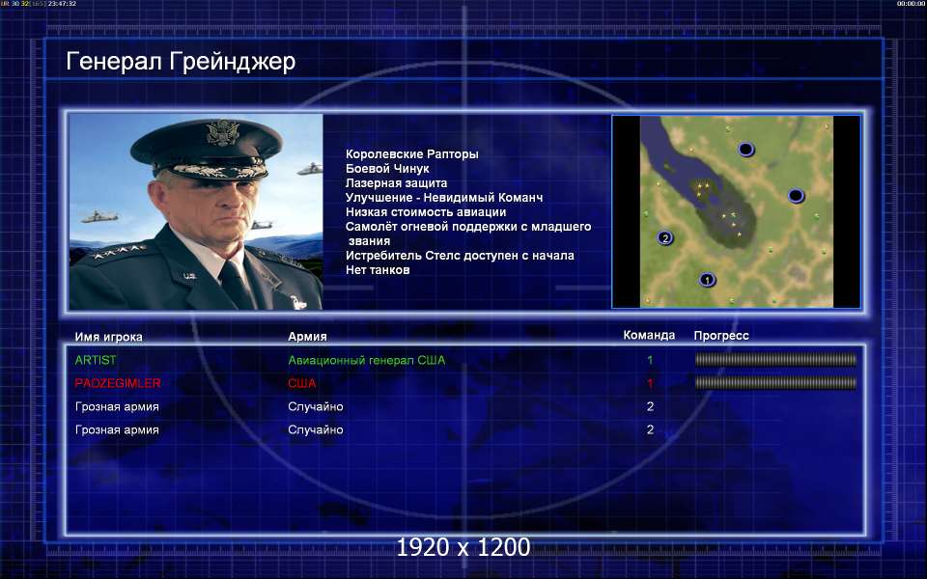Select start position marker 1 on minimap
927x579 pixels.
[707, 280]
